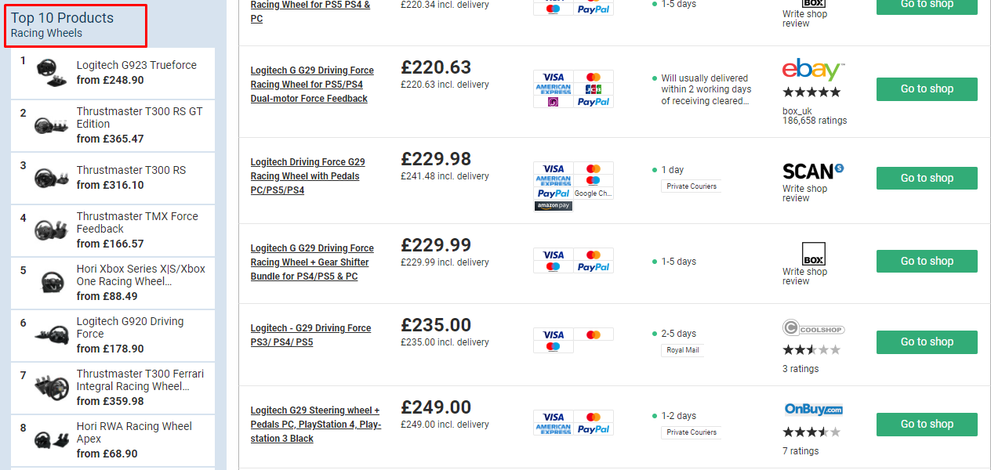Click Go to shop for the OnBuy listing
Viewport: 991px width, 470px height.
926,424
